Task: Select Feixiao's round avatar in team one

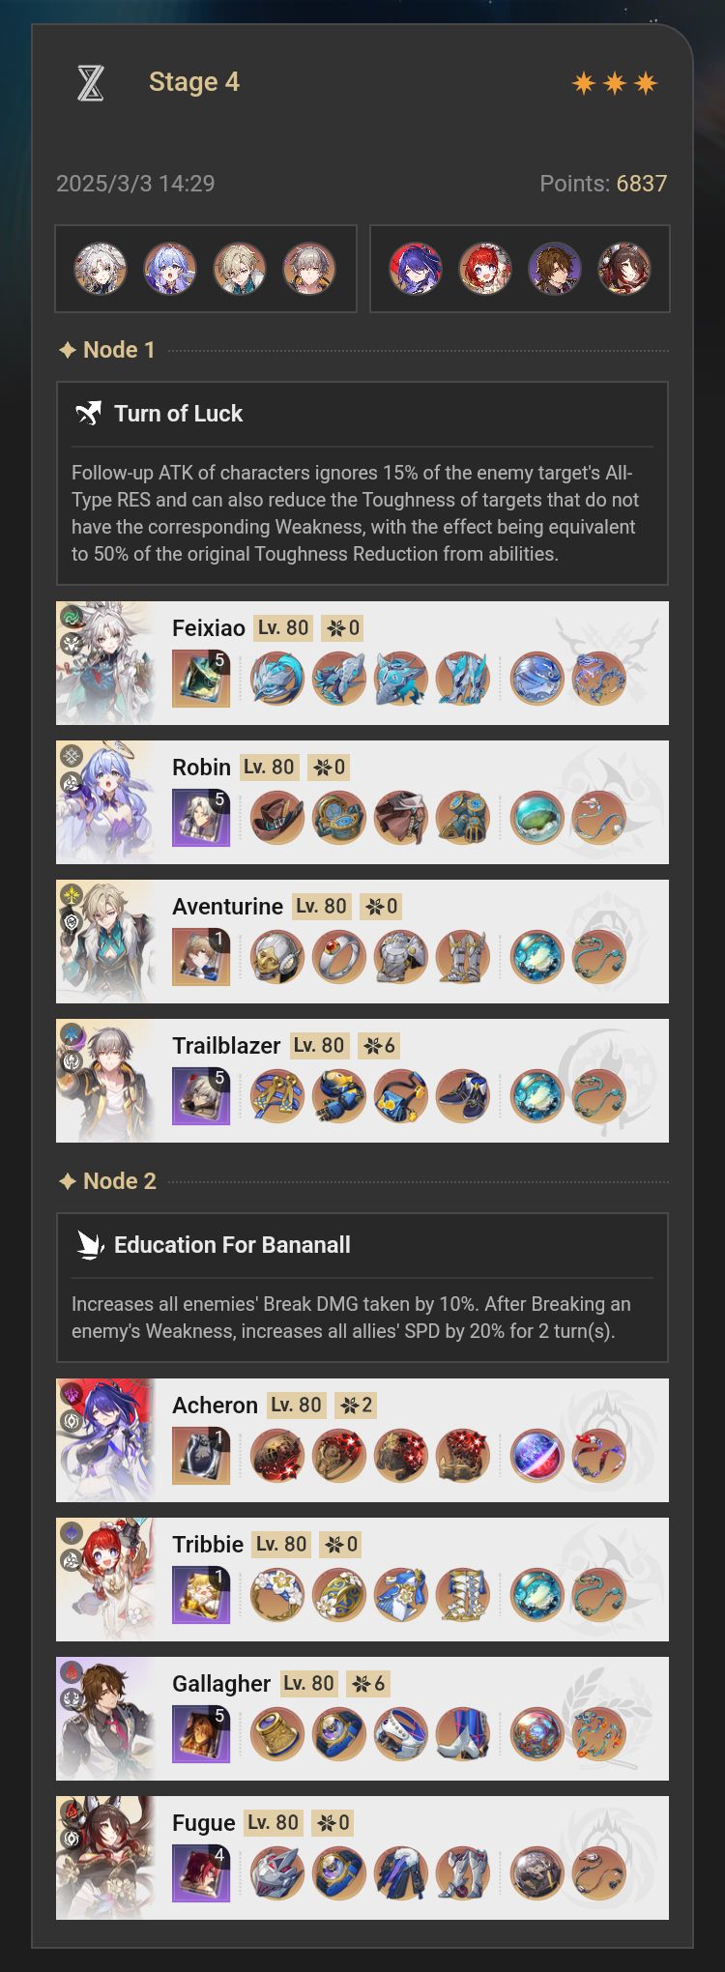Action: click(101, 269)
